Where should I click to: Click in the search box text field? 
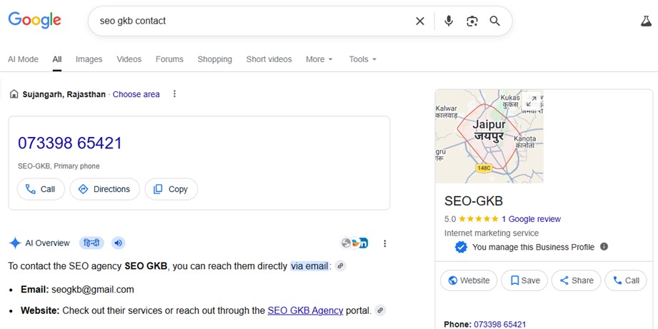tap(251, 21)
